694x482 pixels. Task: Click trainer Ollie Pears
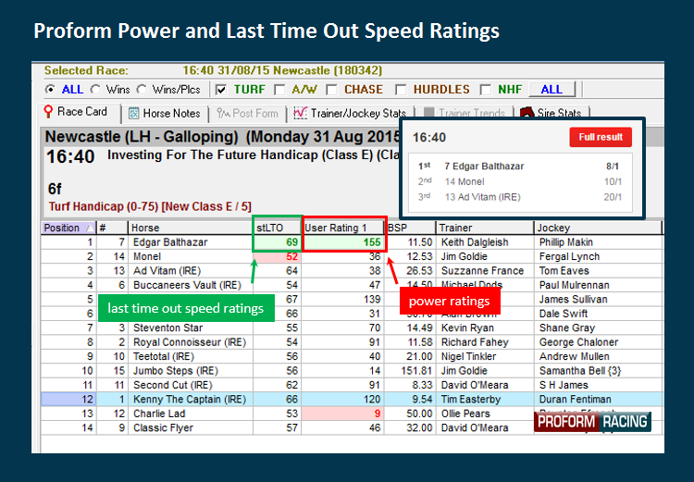tap(465, 414)
